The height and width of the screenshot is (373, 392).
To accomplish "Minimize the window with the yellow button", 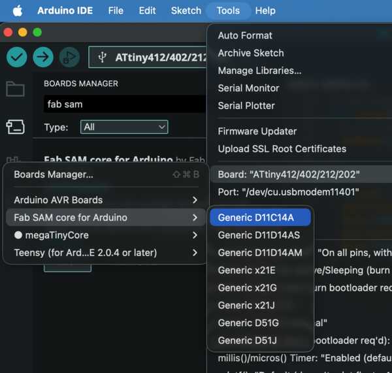I will [x=23, y=32].
